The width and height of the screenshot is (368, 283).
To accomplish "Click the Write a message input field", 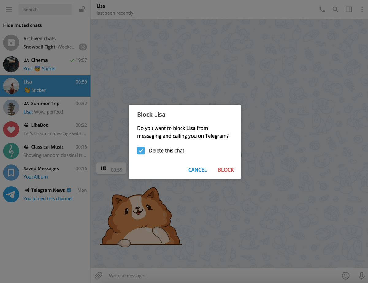I will point(222,276).
